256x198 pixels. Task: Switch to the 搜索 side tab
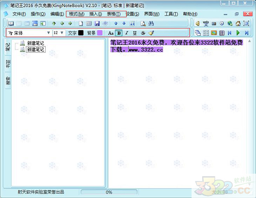coord(8,81)
